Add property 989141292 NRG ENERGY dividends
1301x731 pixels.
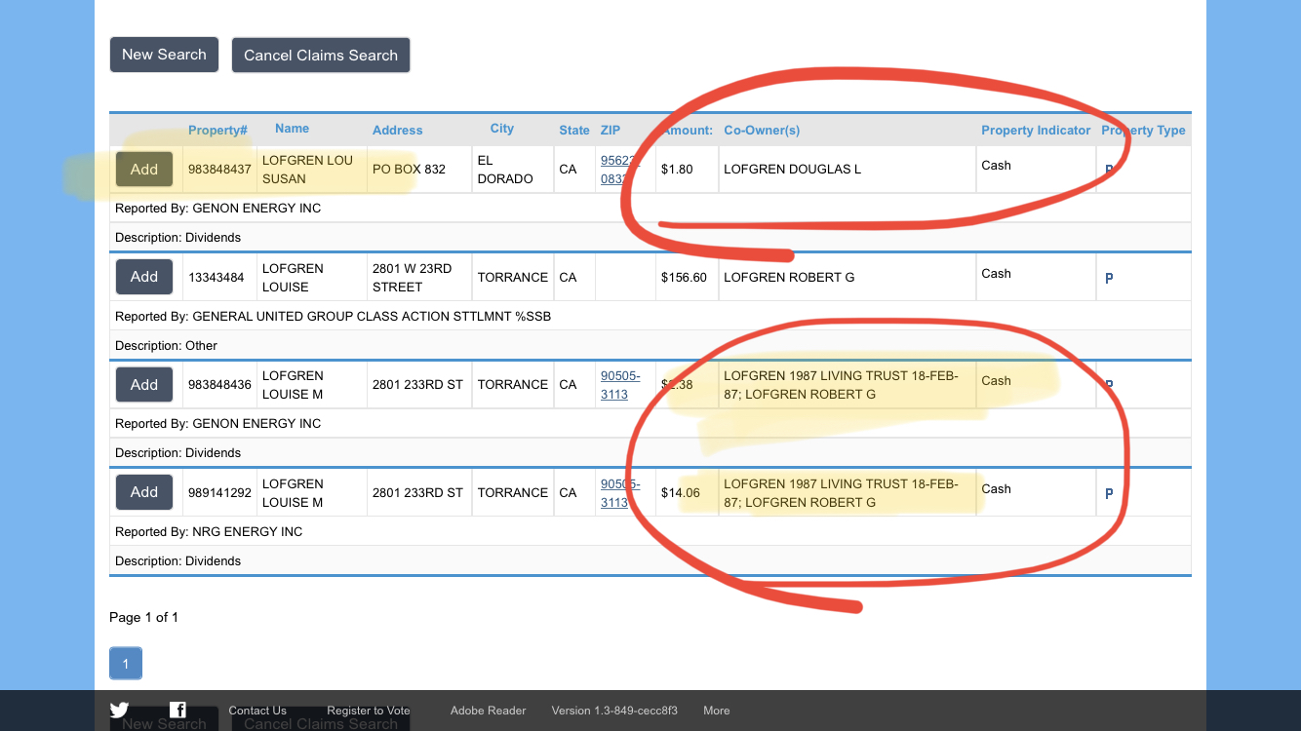coord(144,492)
